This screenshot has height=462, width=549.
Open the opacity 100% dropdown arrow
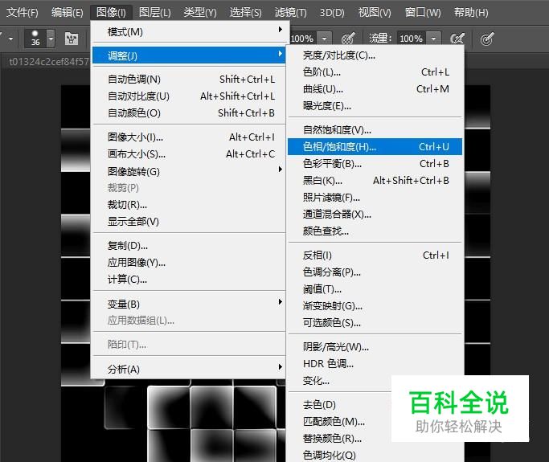click(325, 39)
